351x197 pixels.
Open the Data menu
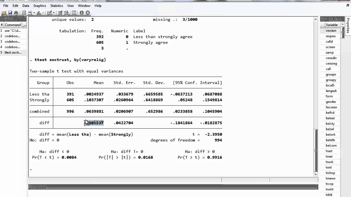[26, 5]
